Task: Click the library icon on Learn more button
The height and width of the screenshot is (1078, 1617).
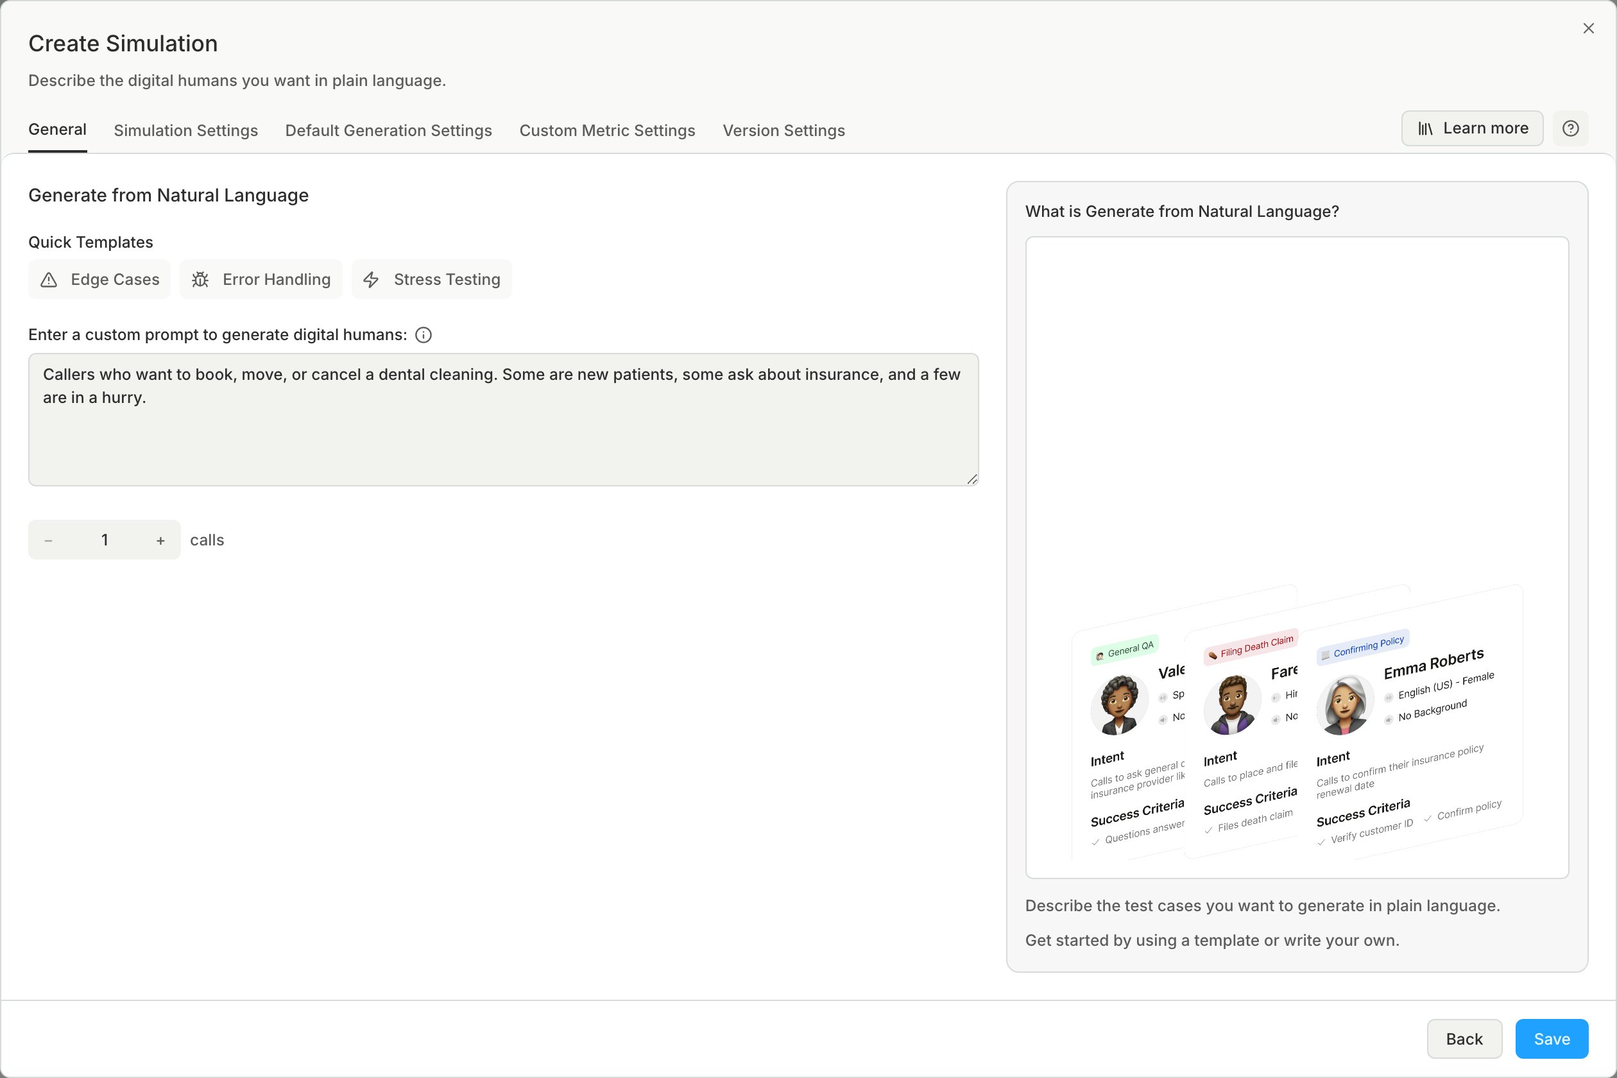Action: tap(1425, 128)
